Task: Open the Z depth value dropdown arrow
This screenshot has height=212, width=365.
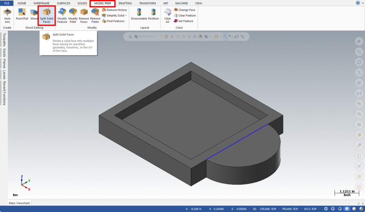Action: (x=249, y=209)
